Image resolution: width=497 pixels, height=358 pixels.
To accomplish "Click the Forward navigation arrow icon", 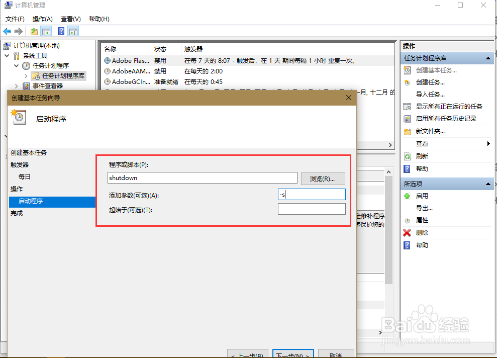I will coord(18,31).
